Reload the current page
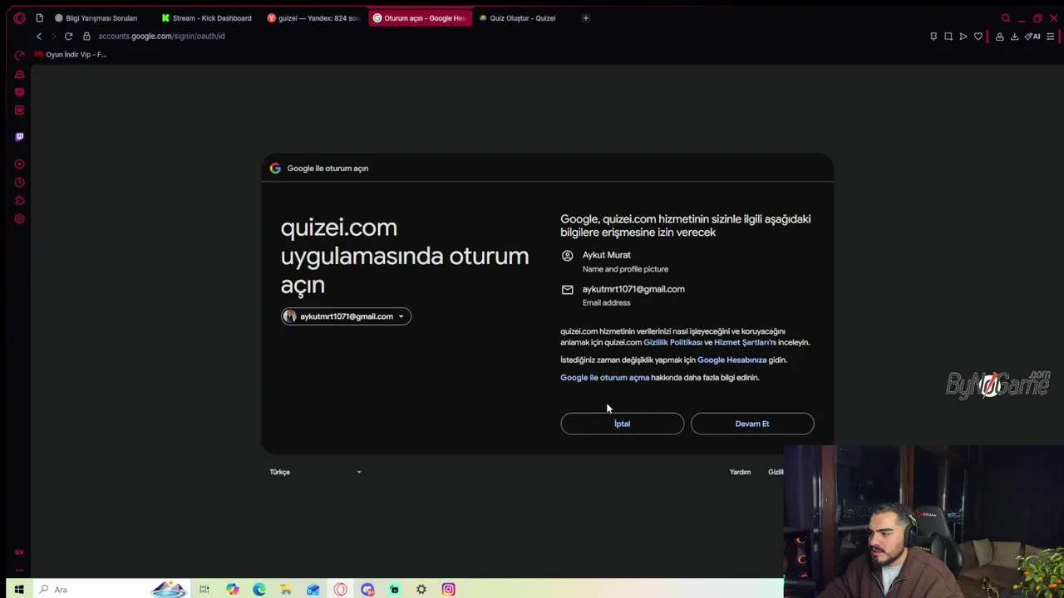This screenshot has width=1064, height=598. click(68, 37)
